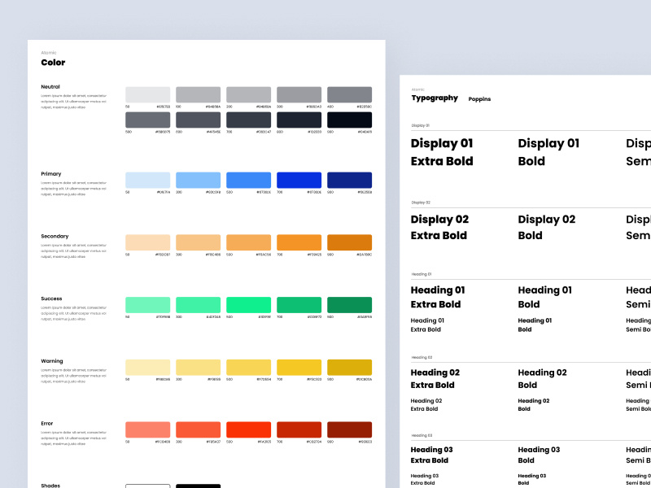
Task: Choose the Secondary 700 orange swatch
Action: tap(299, 242)
